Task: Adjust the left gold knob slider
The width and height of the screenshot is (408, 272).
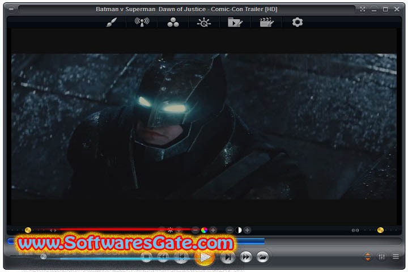Action: 28,230
